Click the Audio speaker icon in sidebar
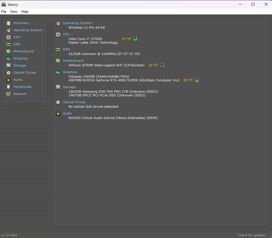Viewport: 272px width, 238px height. click(x=8, y=80)
